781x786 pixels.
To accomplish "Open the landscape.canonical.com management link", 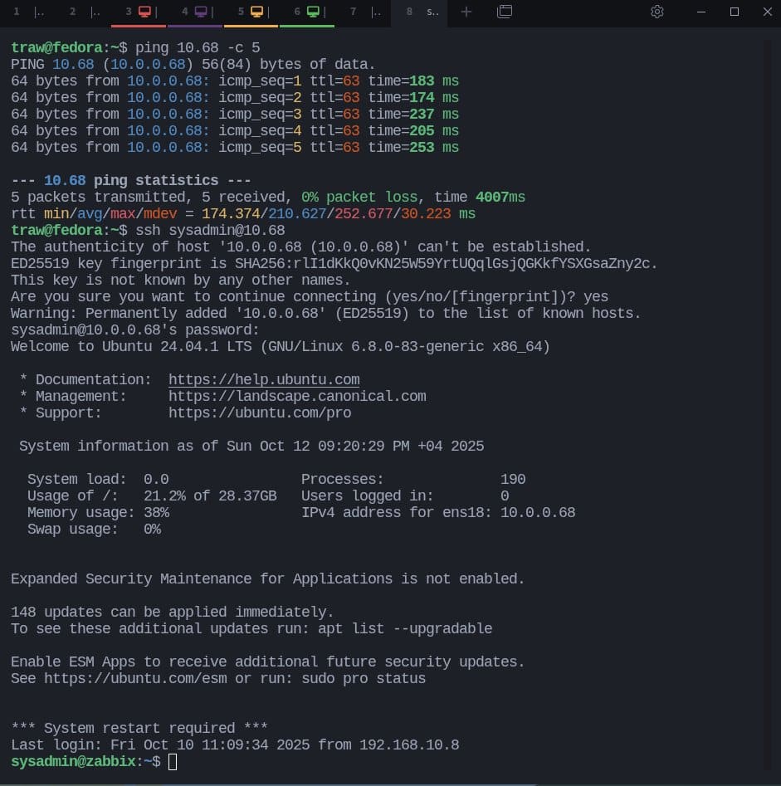I will (x=297, y=396).
